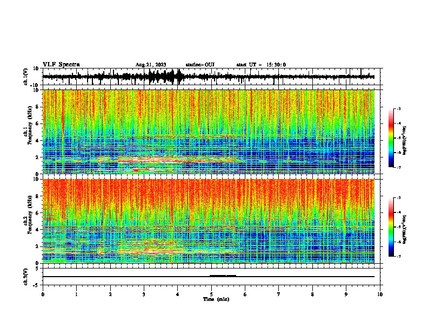This screenshot has width=428, height=330.
Task: Click the ch.1 colorbar log(PSD) unit label
Action: click(405, 140)
